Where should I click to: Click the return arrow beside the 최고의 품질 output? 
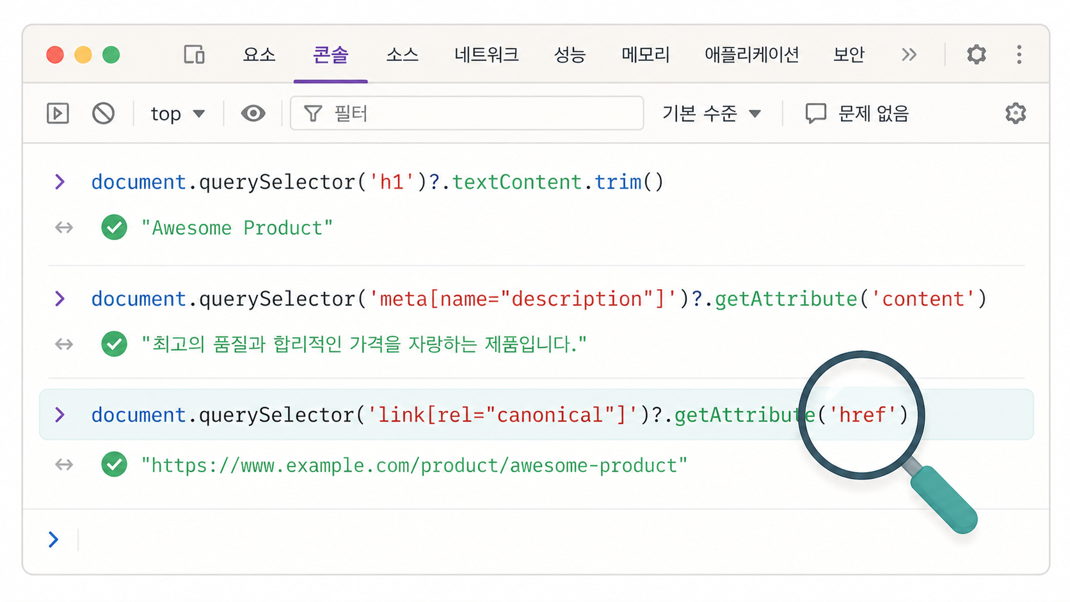tap(64, 344)
